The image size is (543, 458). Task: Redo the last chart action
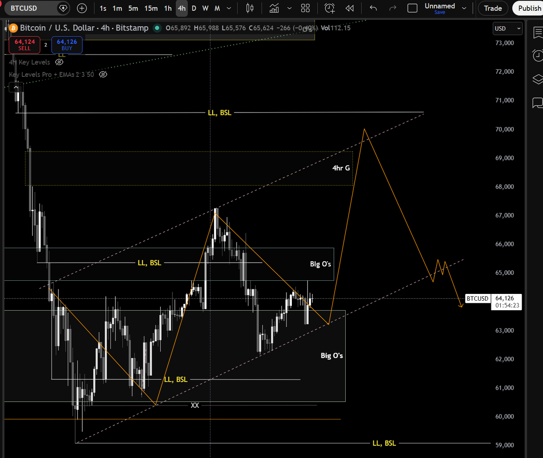click(393, 8)
